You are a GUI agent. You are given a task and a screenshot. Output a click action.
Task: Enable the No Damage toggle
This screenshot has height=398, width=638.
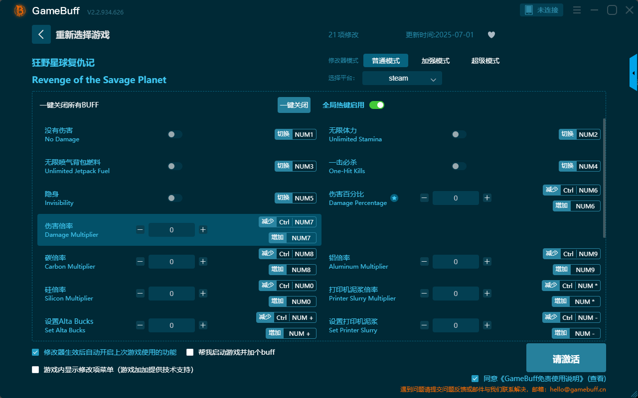[175, 134]
